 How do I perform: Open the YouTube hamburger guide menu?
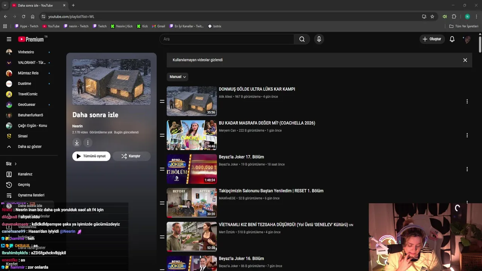pos(9,39)
